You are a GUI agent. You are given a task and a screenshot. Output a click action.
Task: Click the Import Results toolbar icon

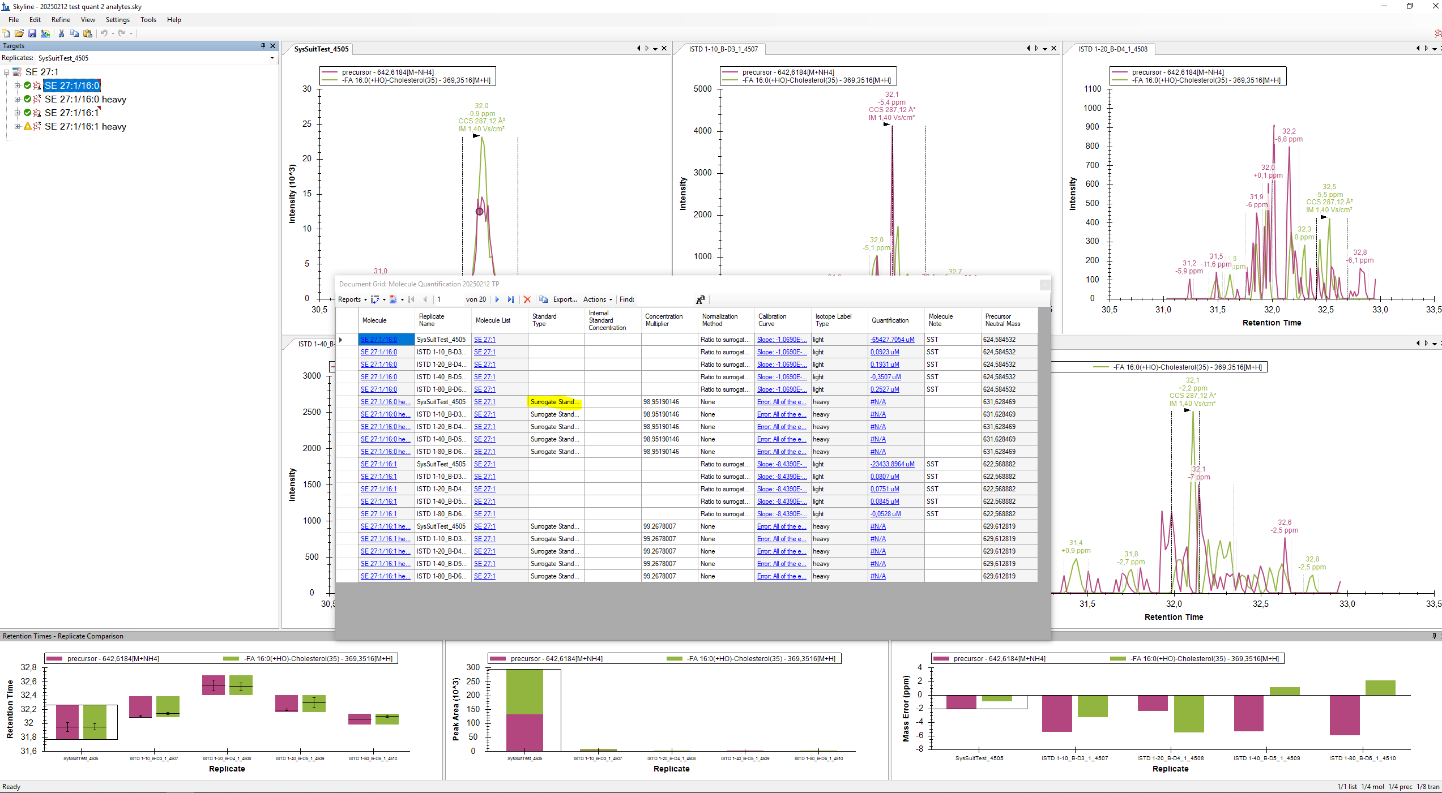point(45,33)
